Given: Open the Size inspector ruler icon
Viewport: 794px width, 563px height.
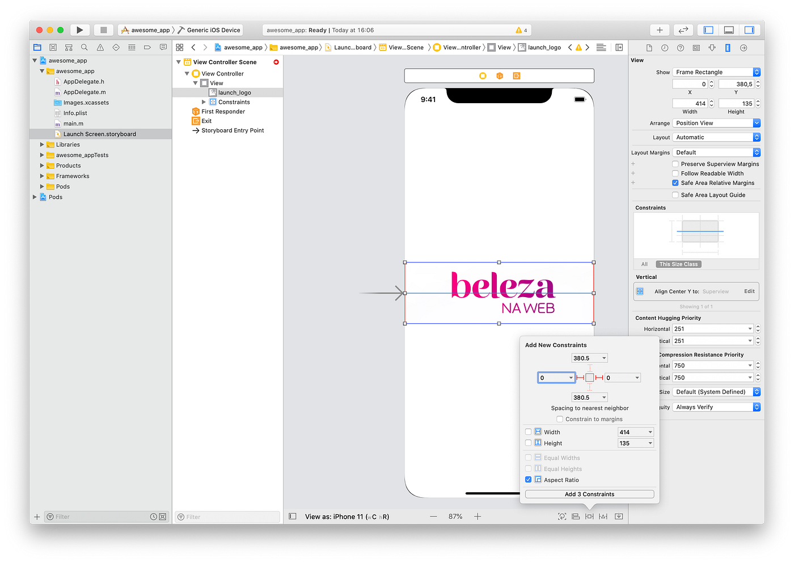Looking at the screenshot, I should [x=728, y=48].
